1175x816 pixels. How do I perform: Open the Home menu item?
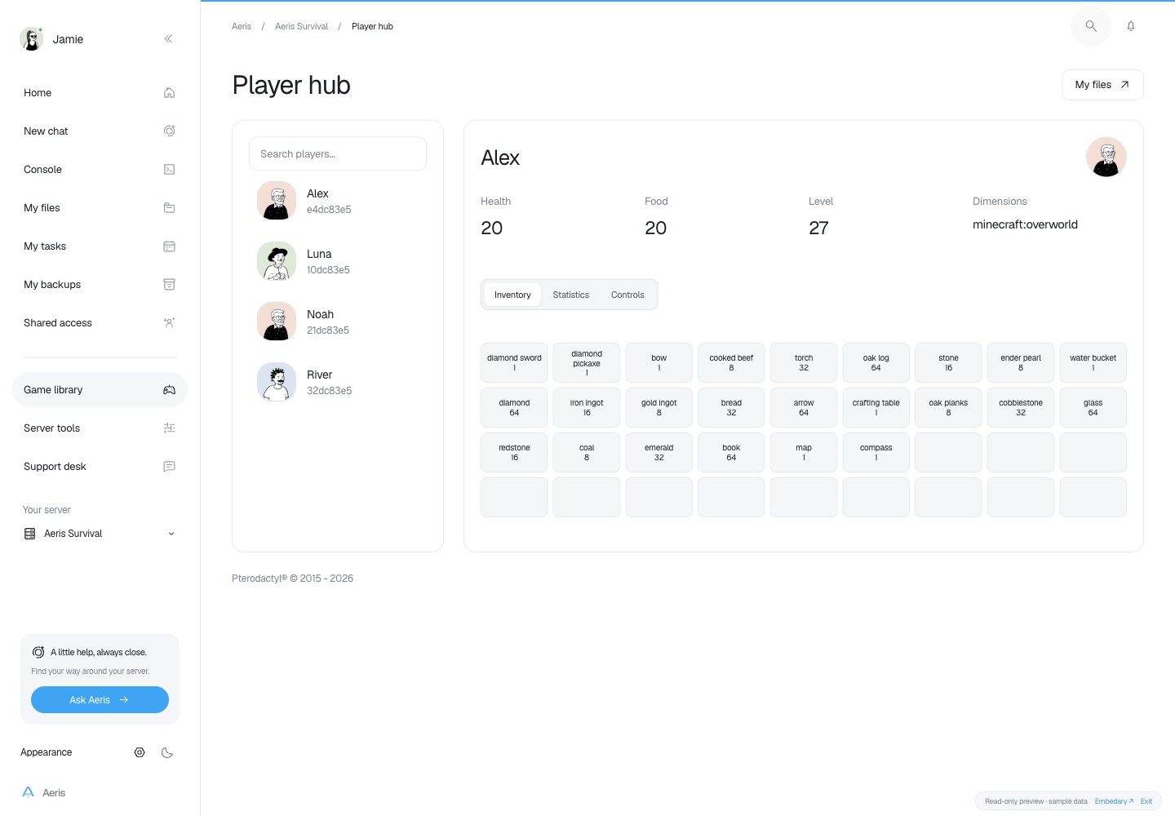(x=100, y=92)
